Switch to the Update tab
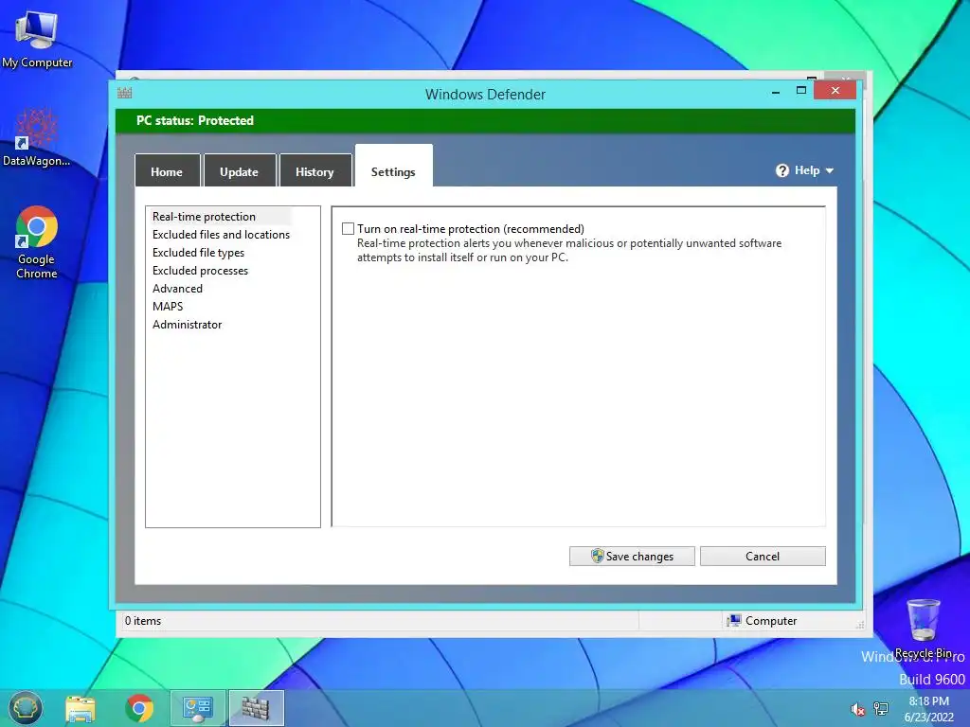The width and height of the screenshot is (970, 727). (240, 172)
